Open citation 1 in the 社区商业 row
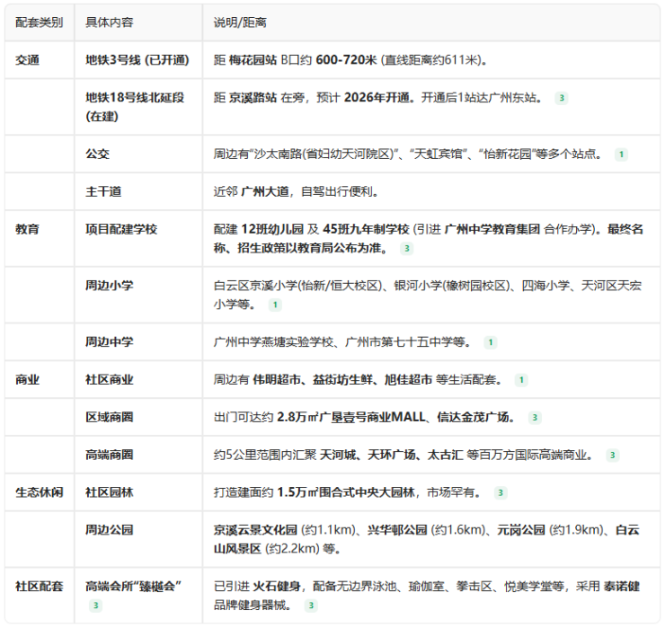This screenshot has width=665, height=628. [521, 379]
